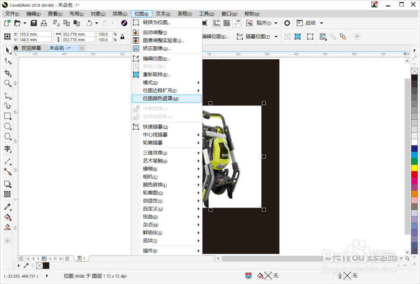The height and width of the screenshot is (284, 420).
Task: Expand the 三维效果 submenu
Action: 167,153
